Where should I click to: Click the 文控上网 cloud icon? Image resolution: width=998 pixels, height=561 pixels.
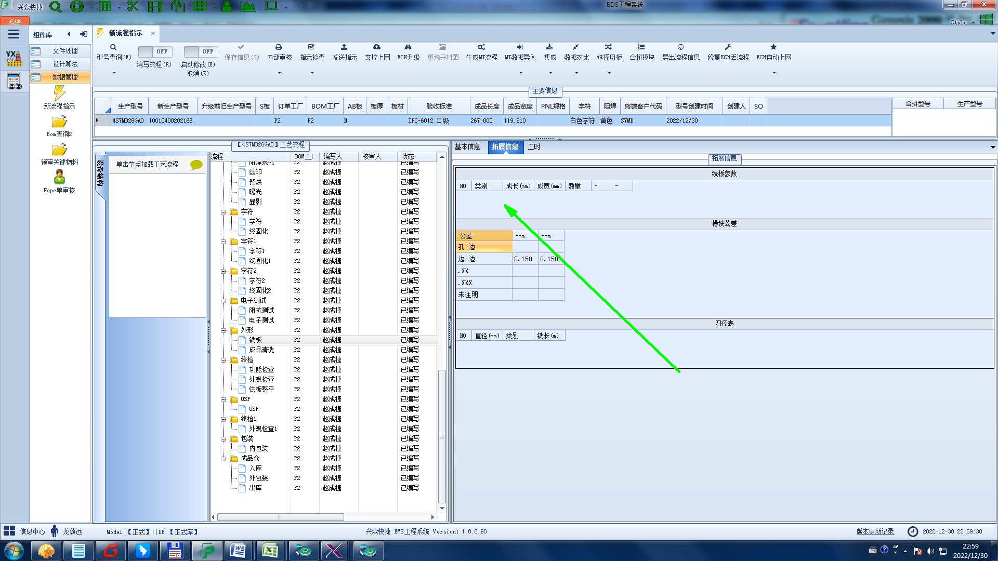click(377, 47)
